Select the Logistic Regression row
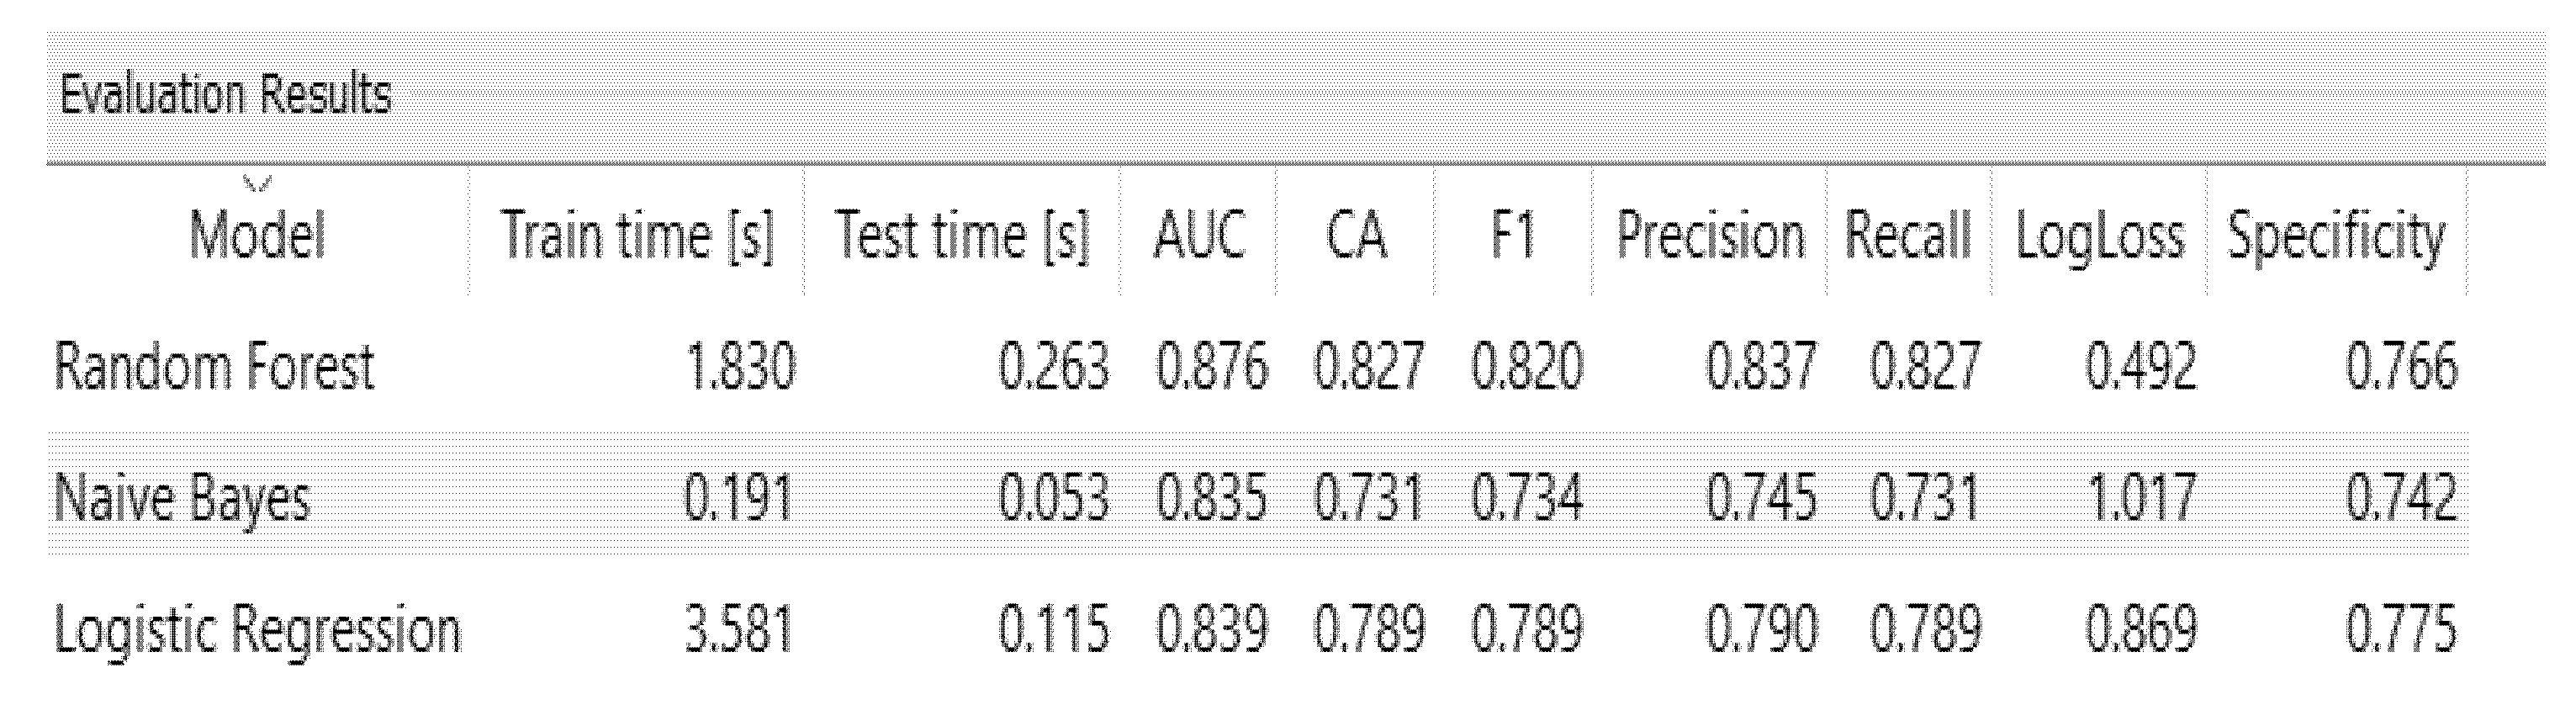 [x=257, y=630]
